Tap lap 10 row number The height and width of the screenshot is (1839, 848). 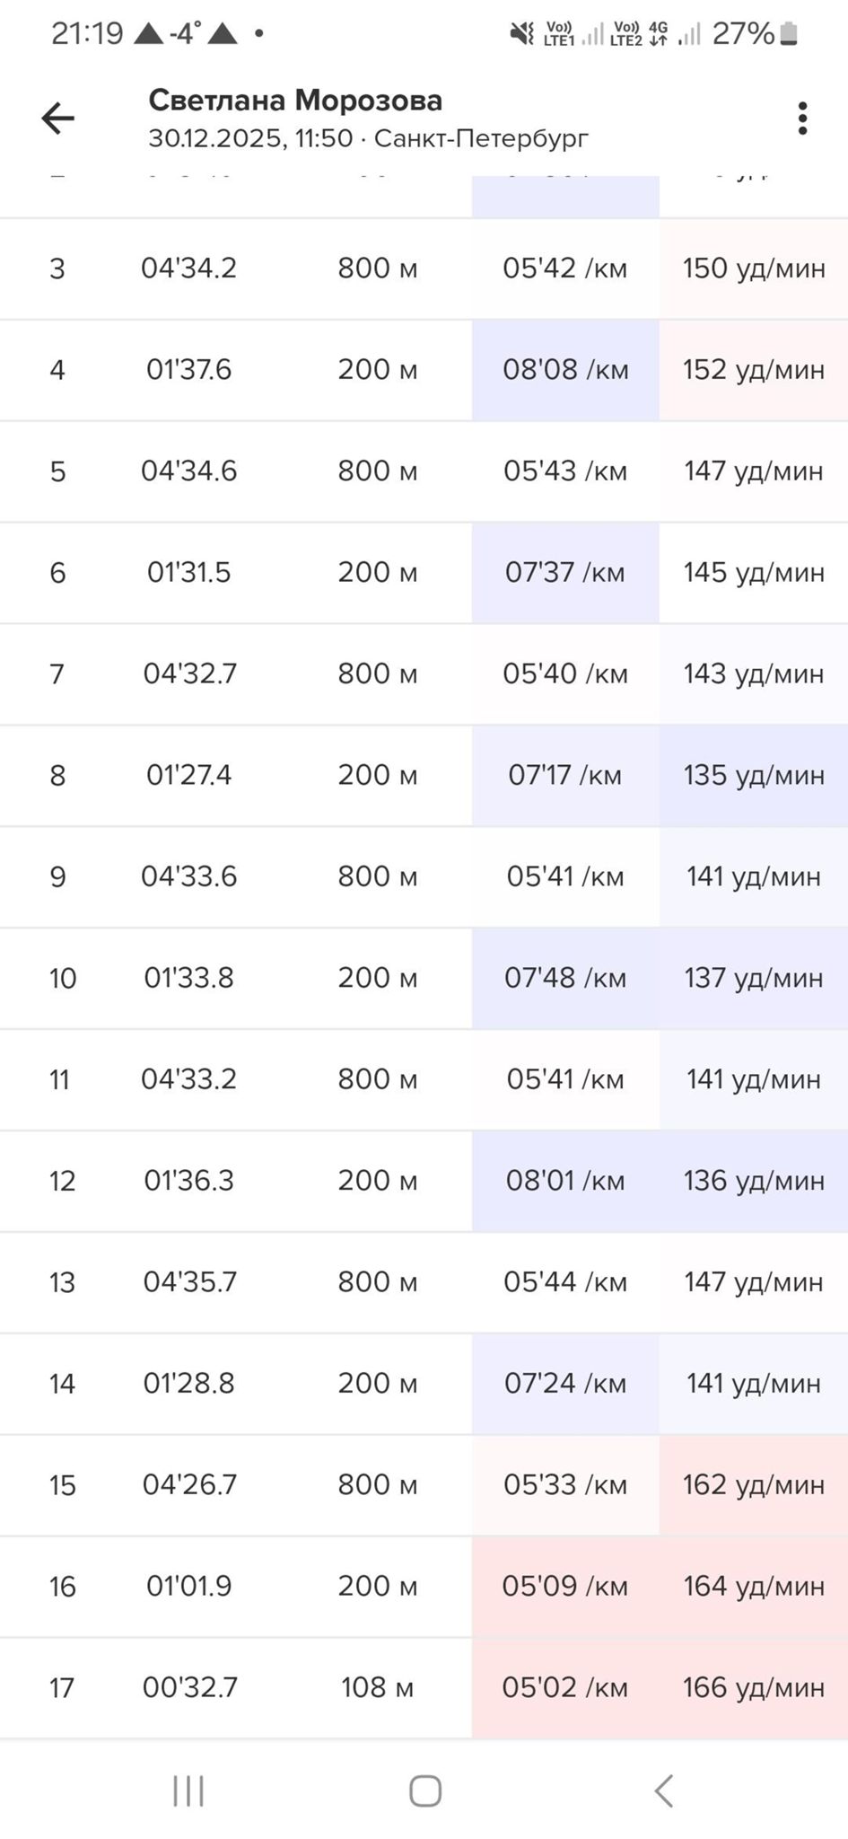pos(62,978)
